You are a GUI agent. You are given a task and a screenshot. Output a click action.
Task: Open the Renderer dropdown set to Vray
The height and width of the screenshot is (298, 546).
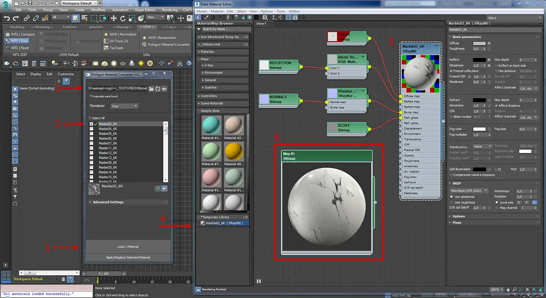[124, 106]
